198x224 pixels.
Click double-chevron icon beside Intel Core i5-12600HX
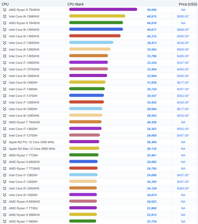pyautogui.click(x=5, y=188)
